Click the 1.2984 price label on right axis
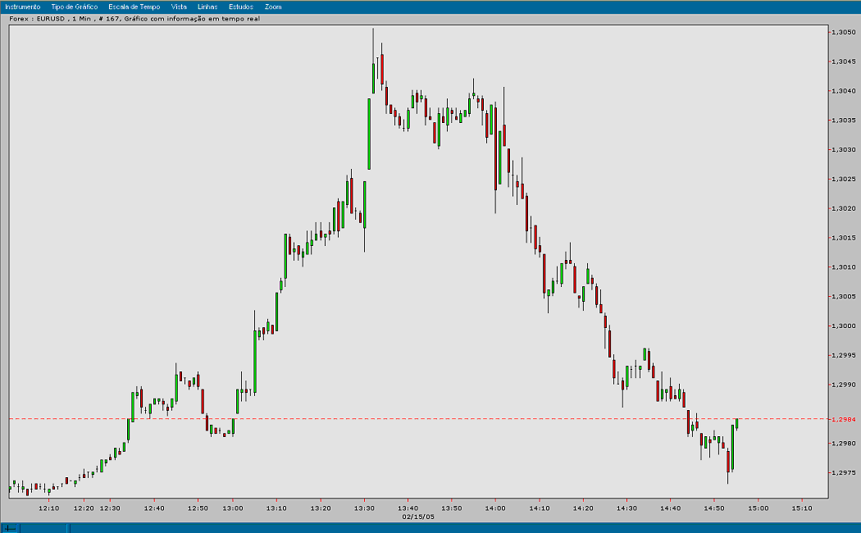861x533 pixels. pos(845,417)
